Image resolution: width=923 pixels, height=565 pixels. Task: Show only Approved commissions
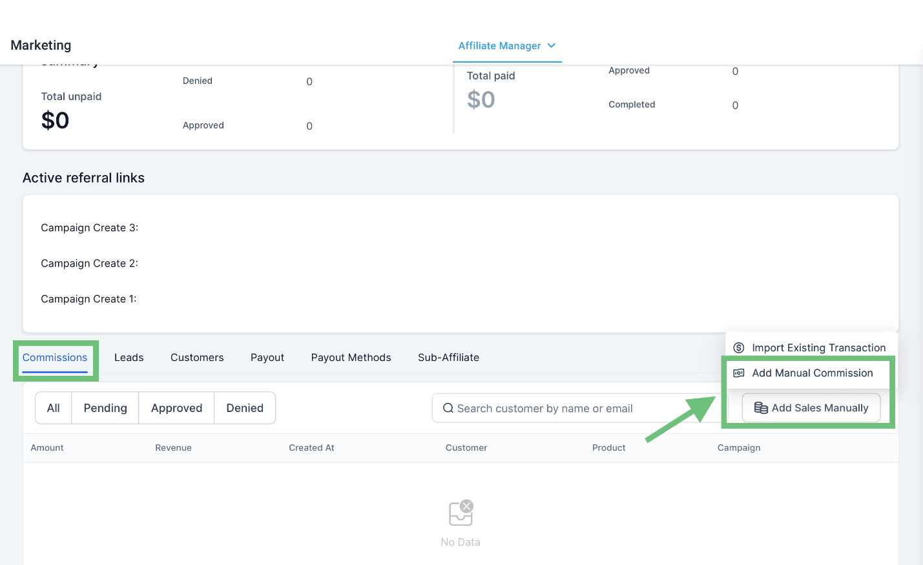176,408
